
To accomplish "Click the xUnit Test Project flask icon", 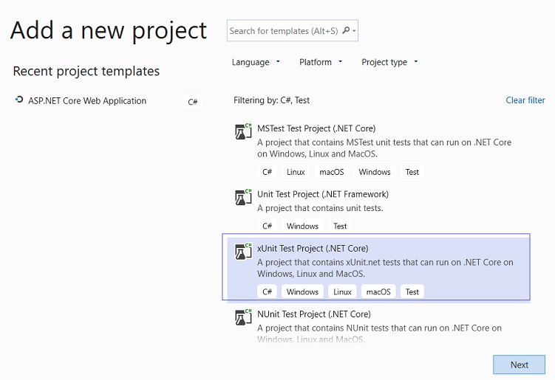I will pyautogui.click(x=244, y=252).
